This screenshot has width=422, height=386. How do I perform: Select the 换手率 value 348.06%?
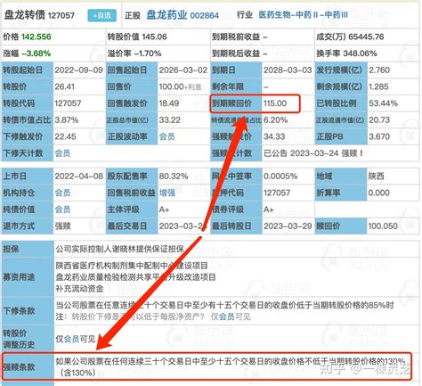point(360,53)
